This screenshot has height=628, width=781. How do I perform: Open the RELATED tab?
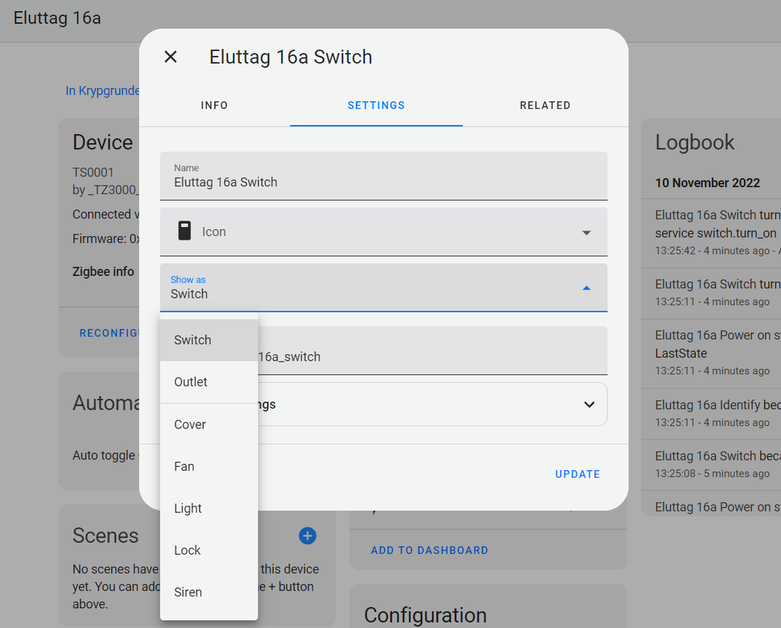pyautogui.click(x=545, y=105)
